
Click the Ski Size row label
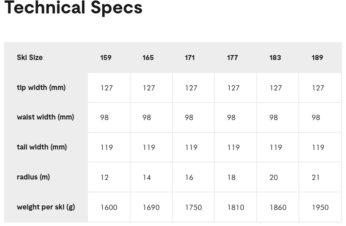point(30,58)
